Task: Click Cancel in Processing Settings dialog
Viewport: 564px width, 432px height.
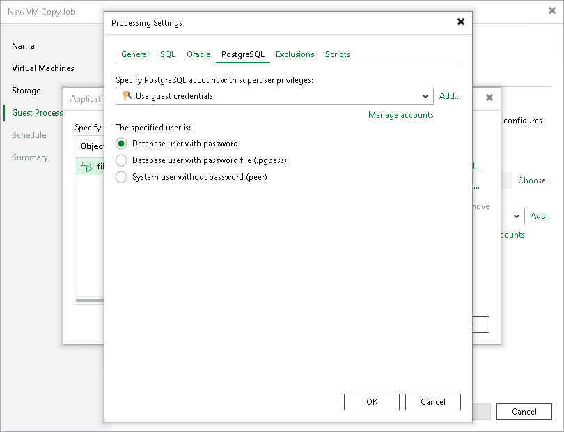Action: tap(432, 402)
